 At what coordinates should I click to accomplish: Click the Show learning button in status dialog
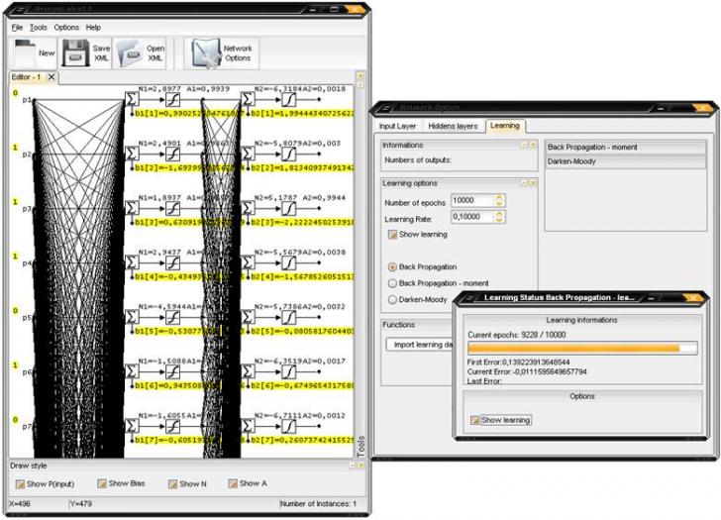point(501,420)
